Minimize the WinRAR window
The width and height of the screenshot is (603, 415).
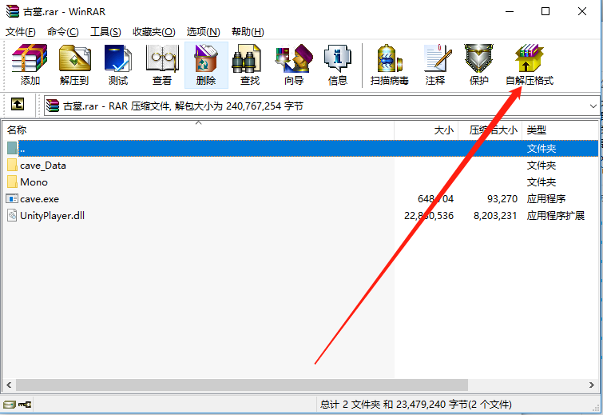510,11
